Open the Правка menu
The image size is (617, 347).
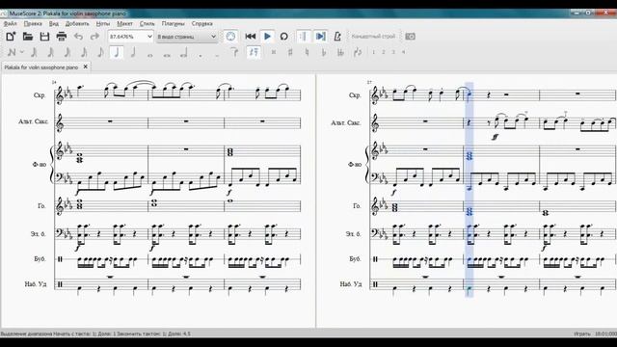point(33,23)
